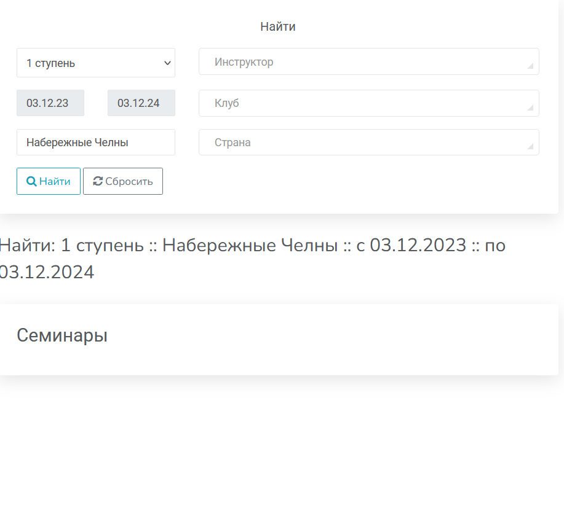The image size is (564, 508).
Task: Click the Семинары section heading
Action: coord(62,335)
